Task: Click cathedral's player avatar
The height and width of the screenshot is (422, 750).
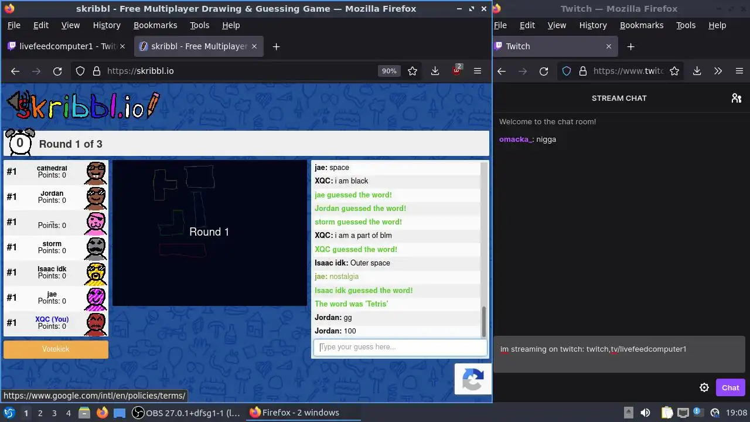Action: (96, 172)
